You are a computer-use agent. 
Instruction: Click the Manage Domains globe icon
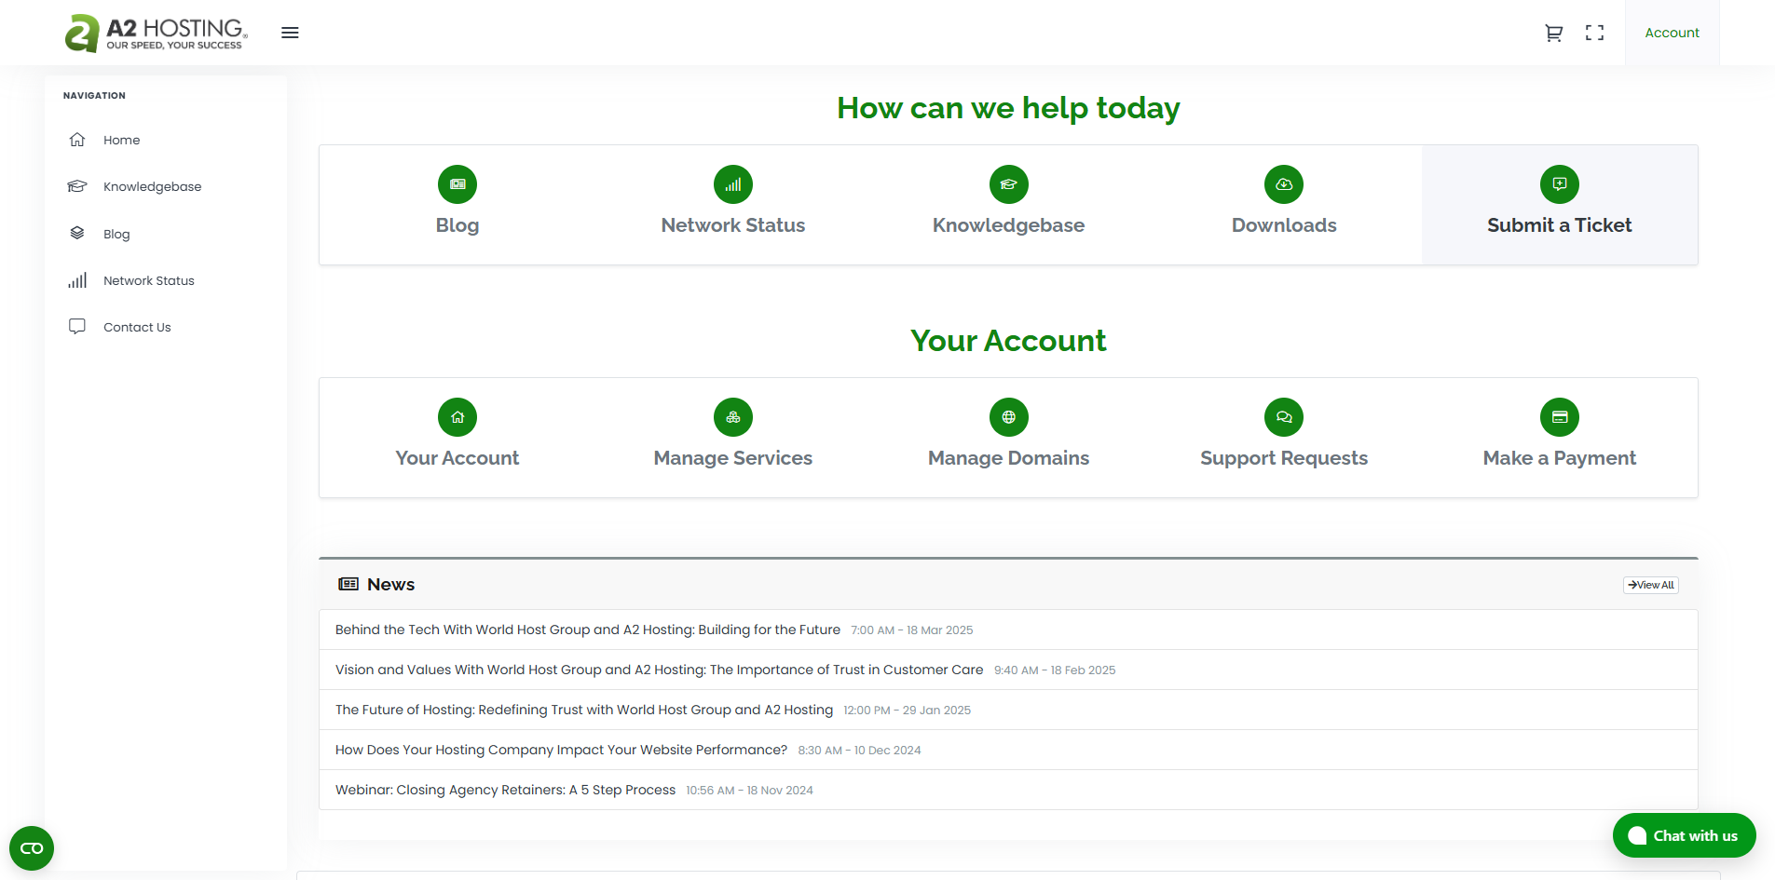(1009, 417)
